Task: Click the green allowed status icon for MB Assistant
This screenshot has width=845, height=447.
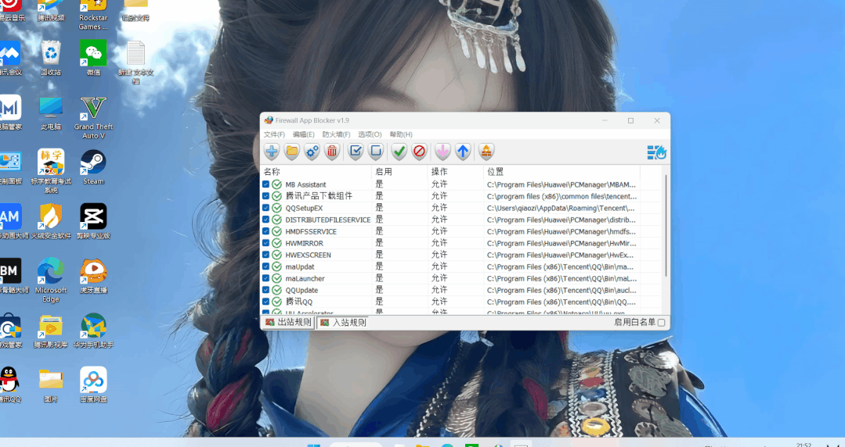Action: coord(277,184)
